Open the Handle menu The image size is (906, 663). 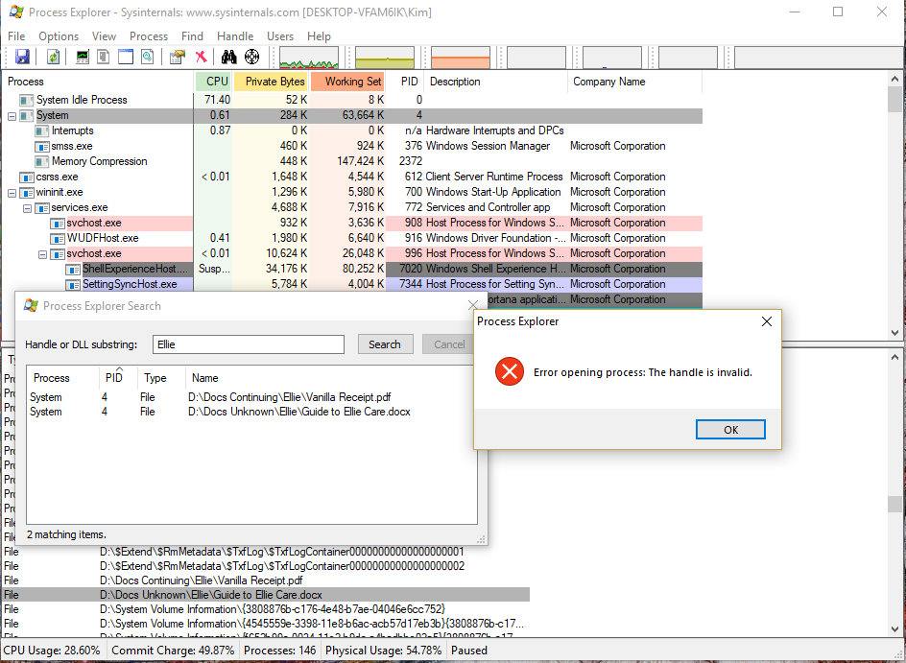pyautogui.click(x=235, y=36)
